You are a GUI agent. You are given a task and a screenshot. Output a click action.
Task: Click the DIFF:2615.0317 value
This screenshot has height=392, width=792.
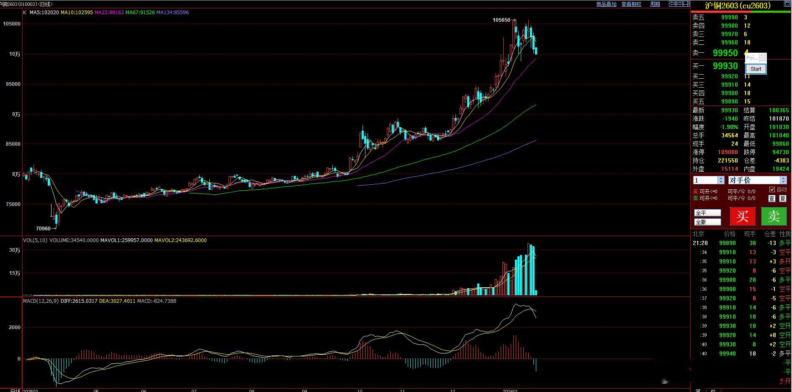click(79, 301)
